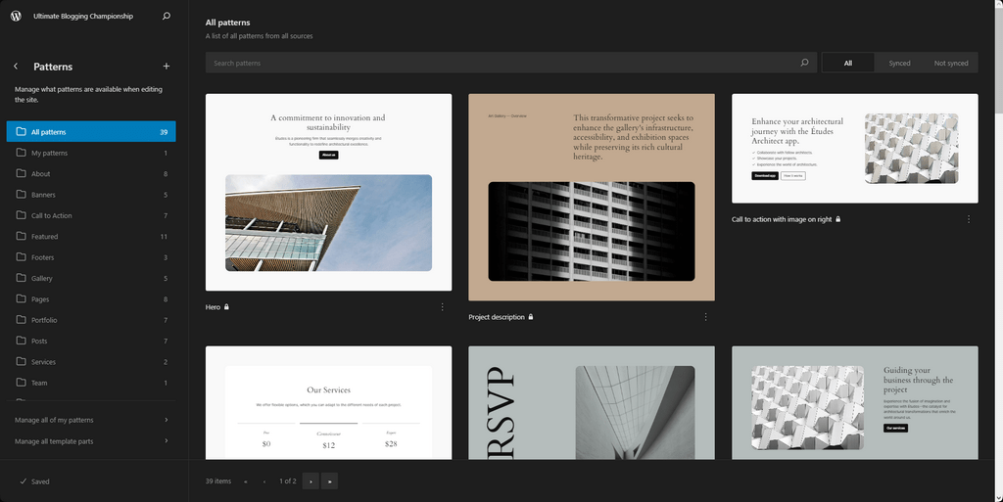This screenshot has height=502, width=1003.
Task: Expand Manage all of my patterns
Action: pyautogui.click(x=93, y=420)
